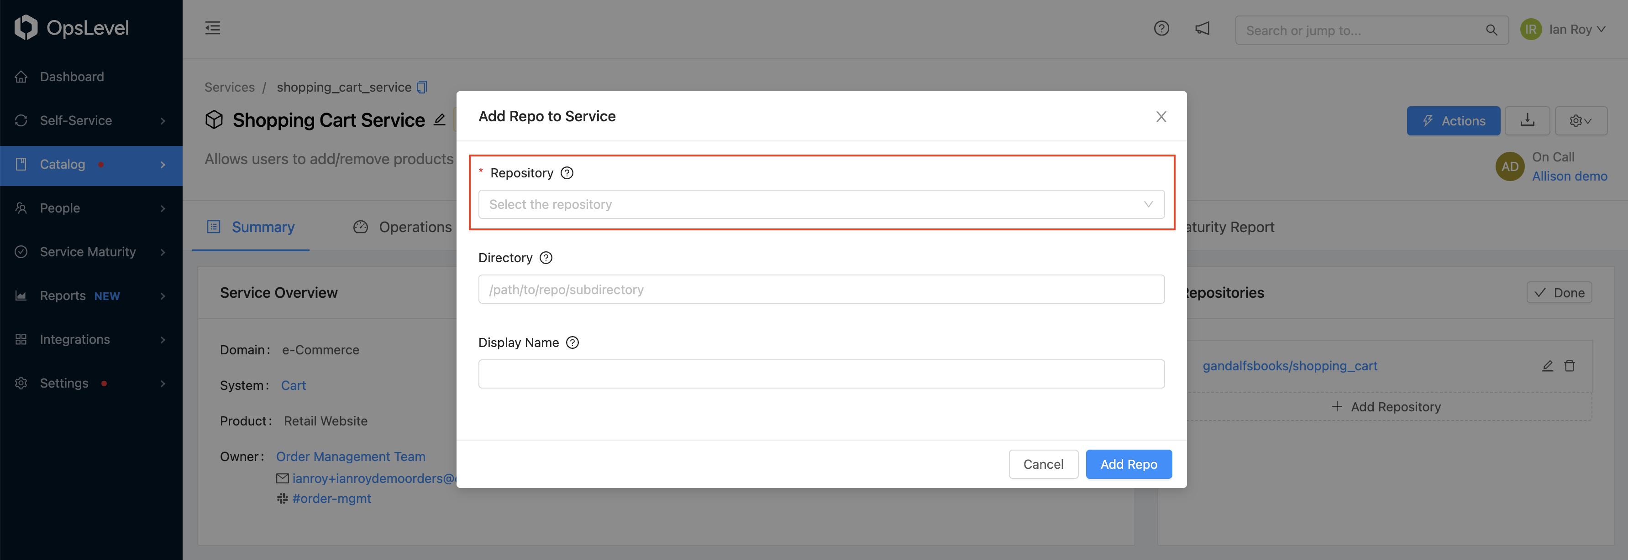Open the Cart system link
1628x560 pixels.
click(293, 385)
